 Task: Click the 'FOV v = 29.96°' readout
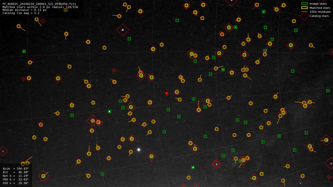point(16,183)
